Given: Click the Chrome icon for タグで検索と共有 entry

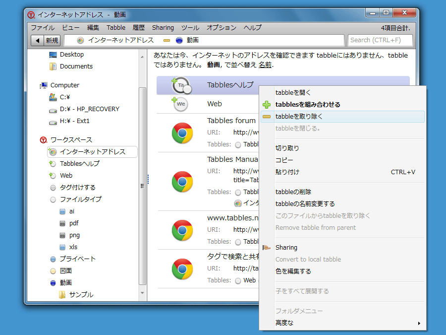Looking at the screenshot, I should 182,269.
